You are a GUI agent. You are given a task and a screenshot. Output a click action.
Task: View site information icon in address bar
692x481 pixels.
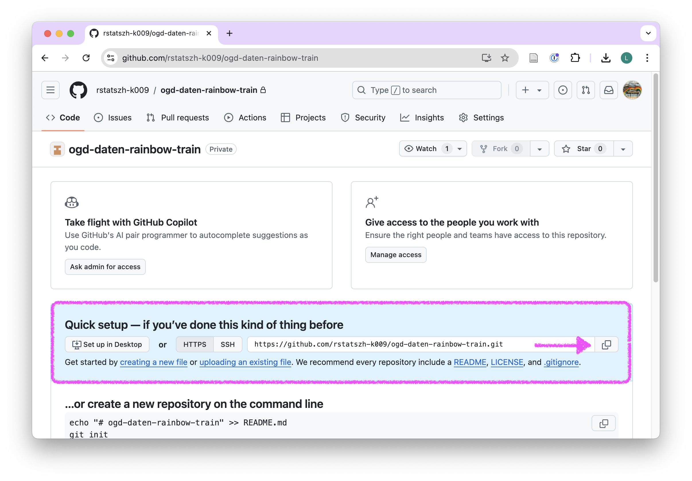(x=111, y=58)
